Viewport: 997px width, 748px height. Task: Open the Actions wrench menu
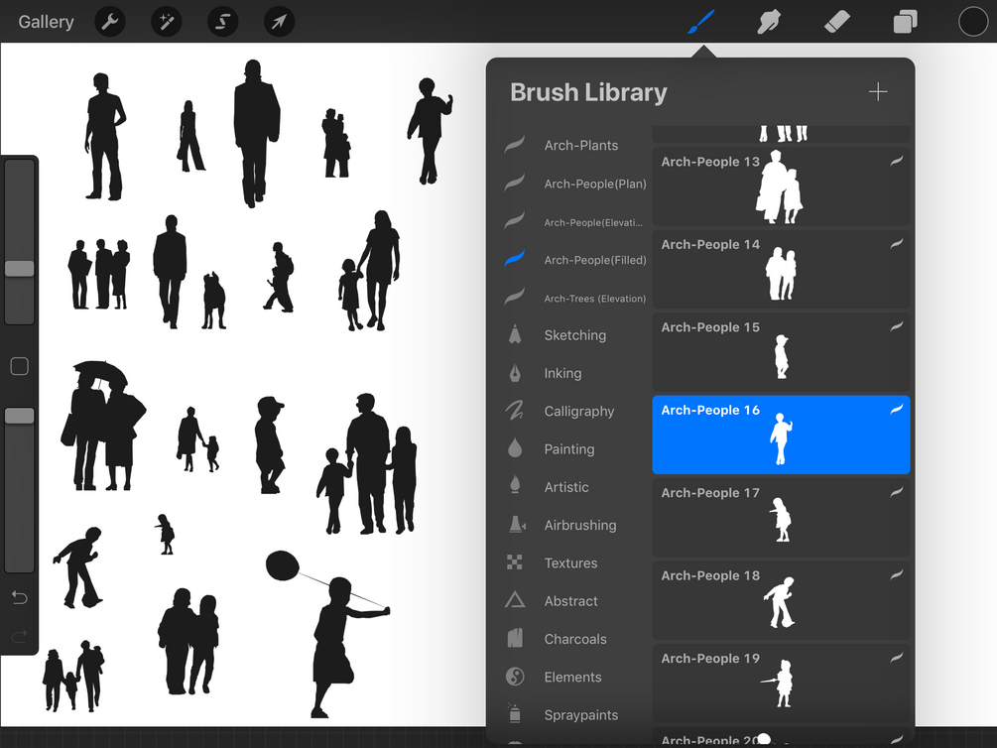click(x=110, y=22)
